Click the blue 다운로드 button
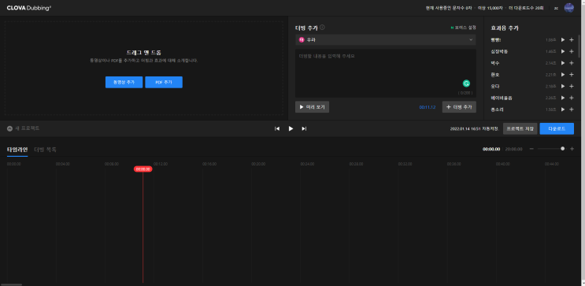Viewport: 585px width, 286px height. (x=557, y=128)
